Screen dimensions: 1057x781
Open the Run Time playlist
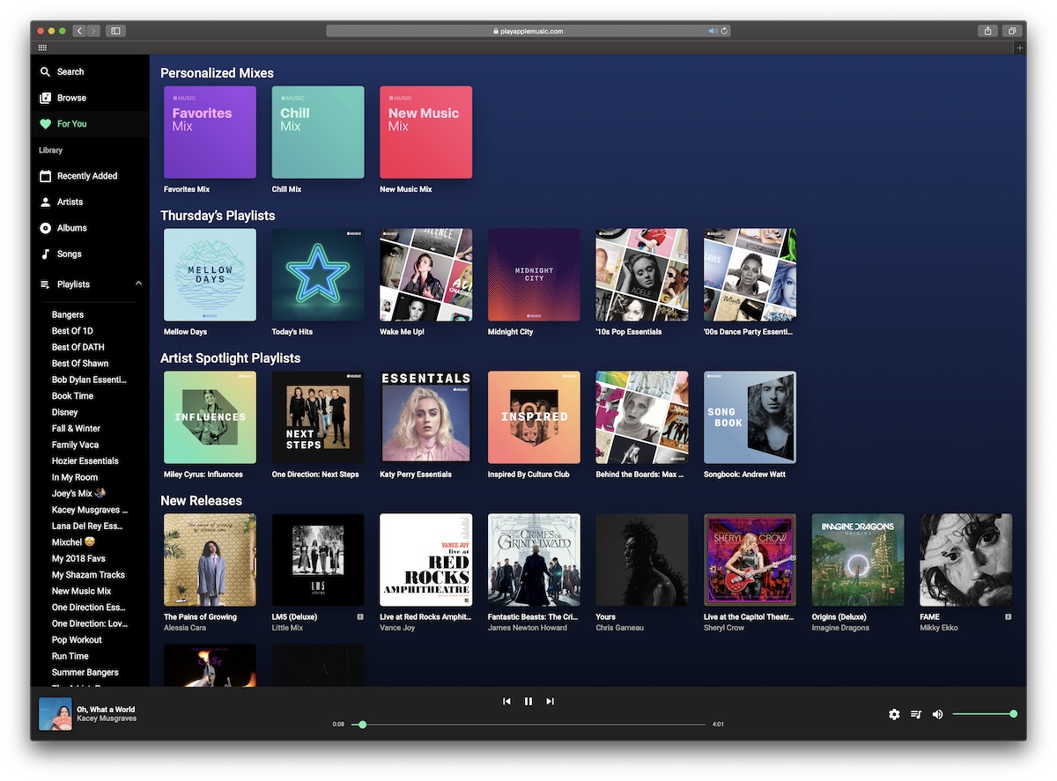(x=70, y=656)
